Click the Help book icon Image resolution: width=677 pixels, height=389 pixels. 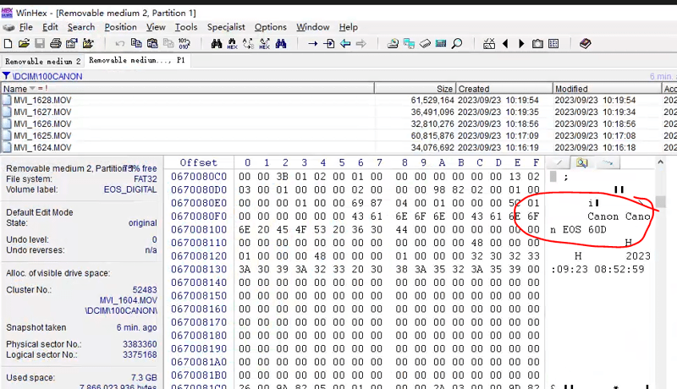[586, 43]
